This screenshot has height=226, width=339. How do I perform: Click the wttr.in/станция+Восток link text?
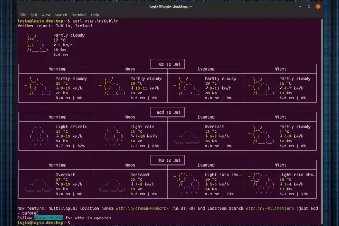tap(142, 208)
